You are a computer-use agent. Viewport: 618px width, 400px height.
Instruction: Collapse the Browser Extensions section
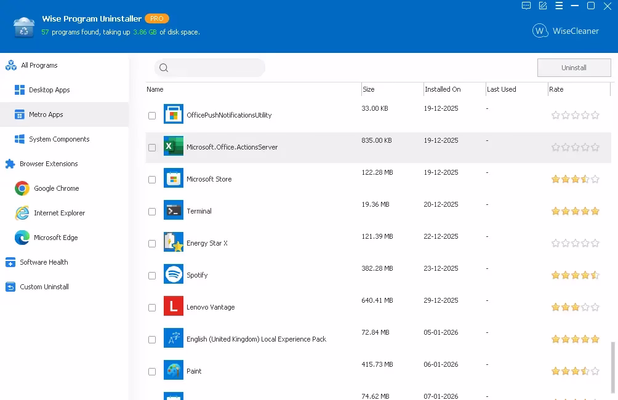click(x=49, y=164)
